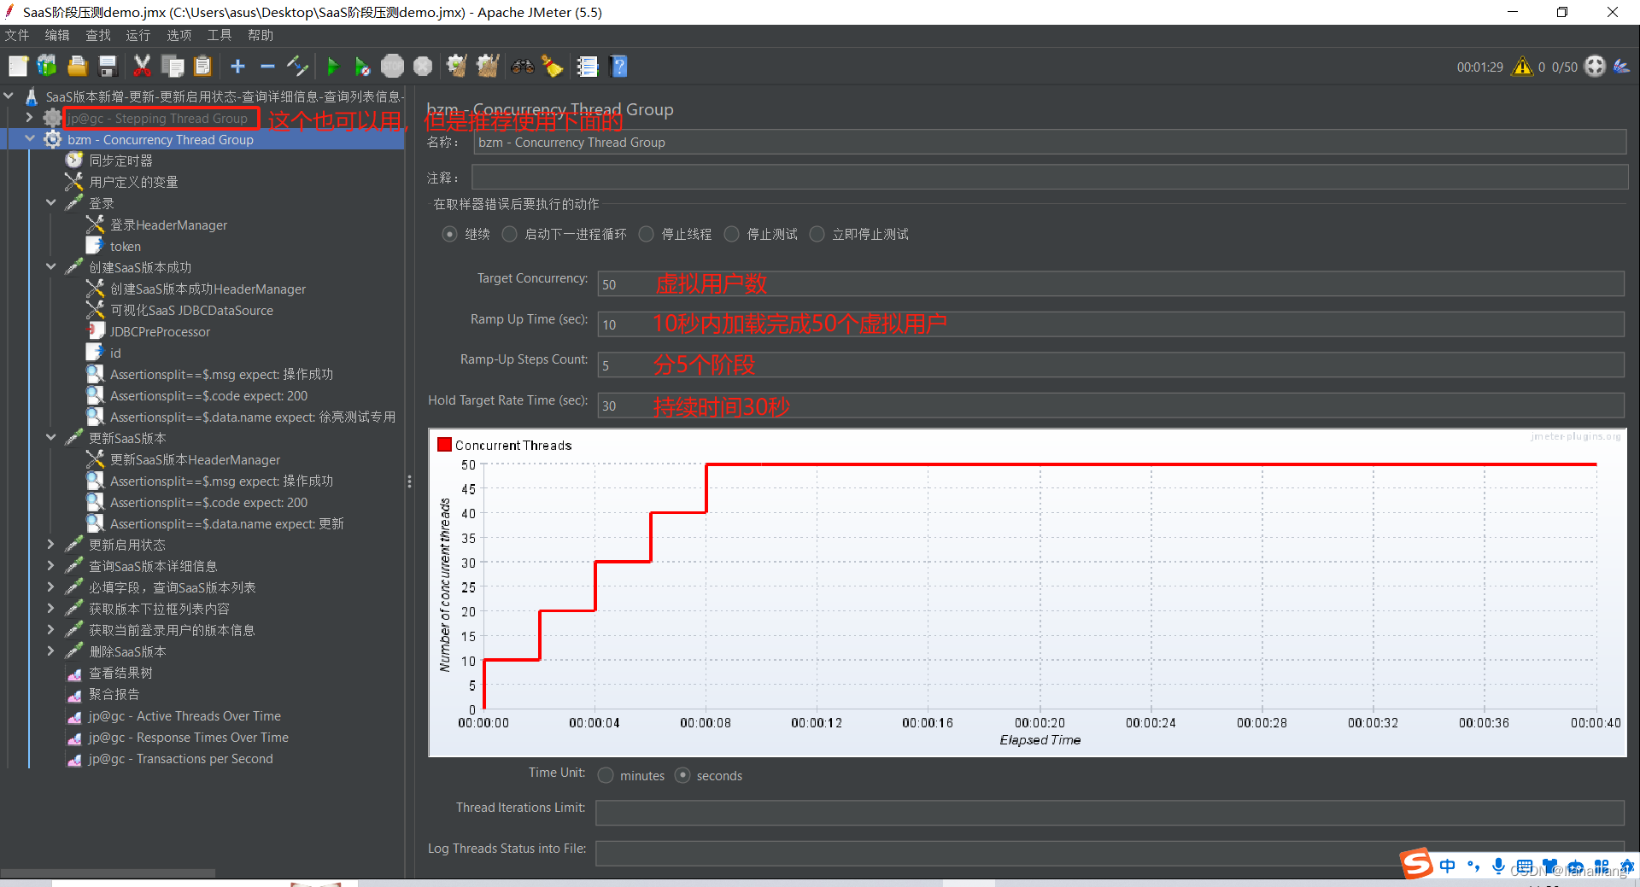Open the function helper list icon
This screenshot has width=1640, height=887.
pos(588,67)
